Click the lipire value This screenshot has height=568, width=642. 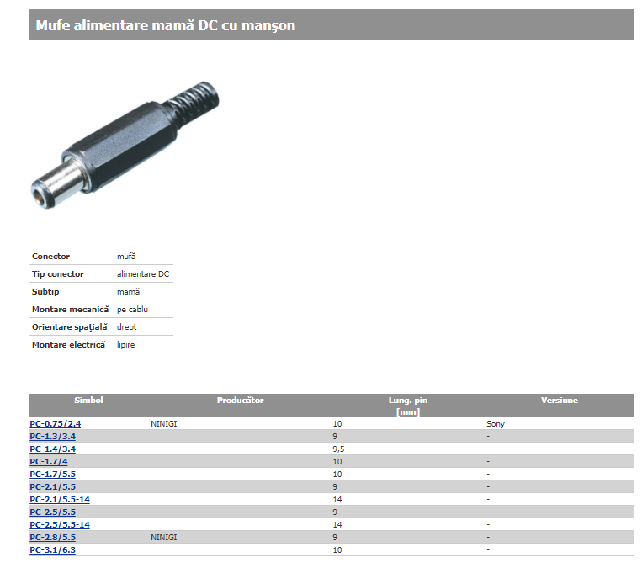125,344
